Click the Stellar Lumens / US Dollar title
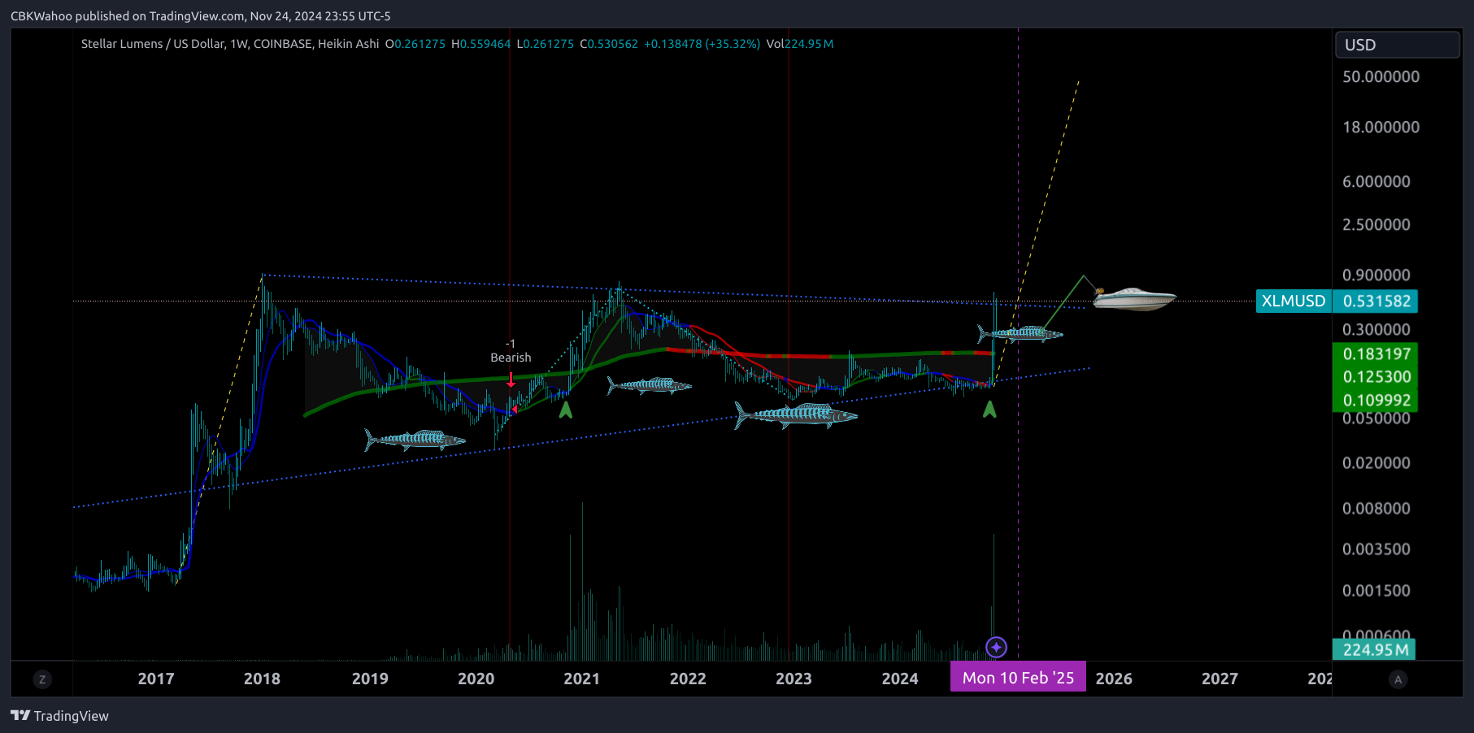Screen dimensions: 1474x733 pos(153,44)
